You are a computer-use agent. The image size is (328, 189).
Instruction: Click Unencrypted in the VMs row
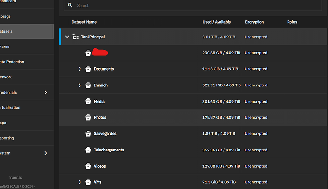click(x=256, y=182)
